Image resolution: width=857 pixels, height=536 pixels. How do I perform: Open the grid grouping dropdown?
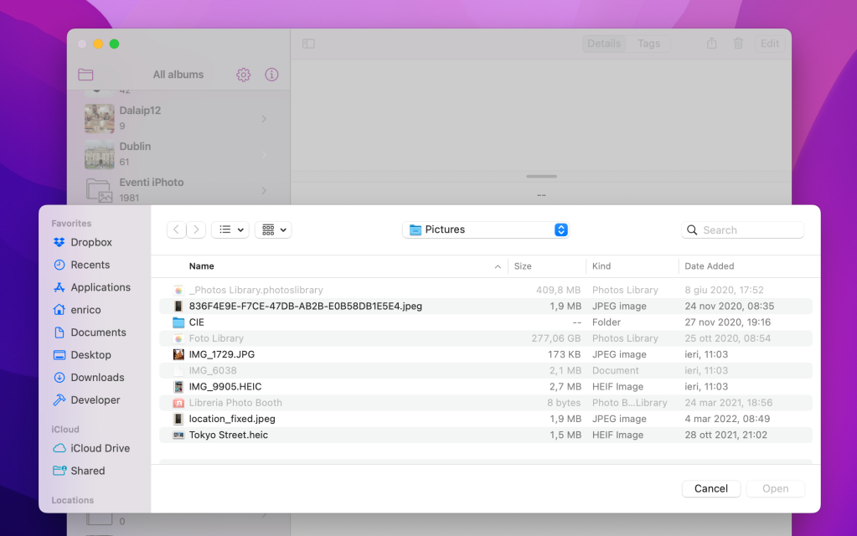coord(272,229)
